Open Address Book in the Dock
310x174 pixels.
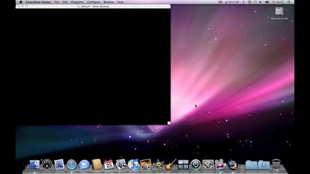tap(96, 164)
